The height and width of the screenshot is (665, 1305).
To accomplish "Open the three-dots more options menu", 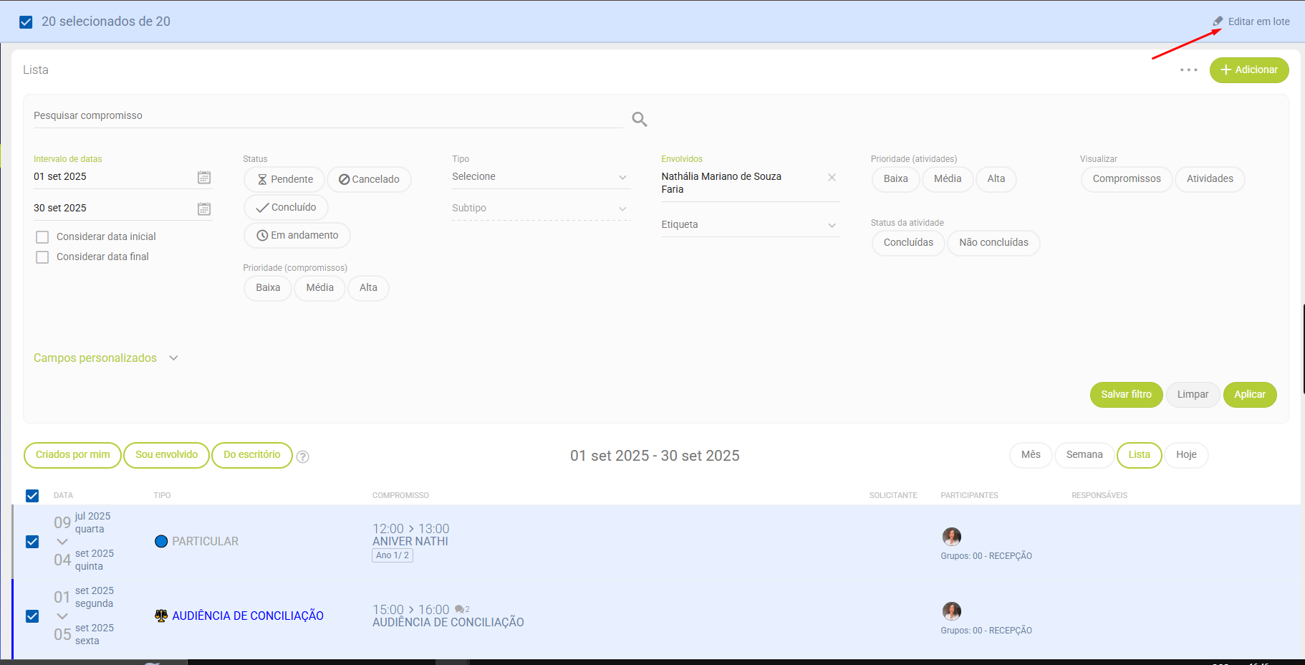I will tap(1188, 70).
